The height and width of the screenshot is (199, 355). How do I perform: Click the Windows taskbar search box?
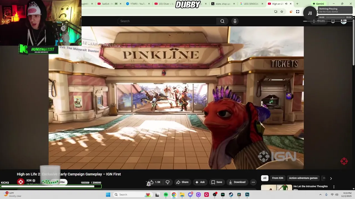(x=133, y=195)
